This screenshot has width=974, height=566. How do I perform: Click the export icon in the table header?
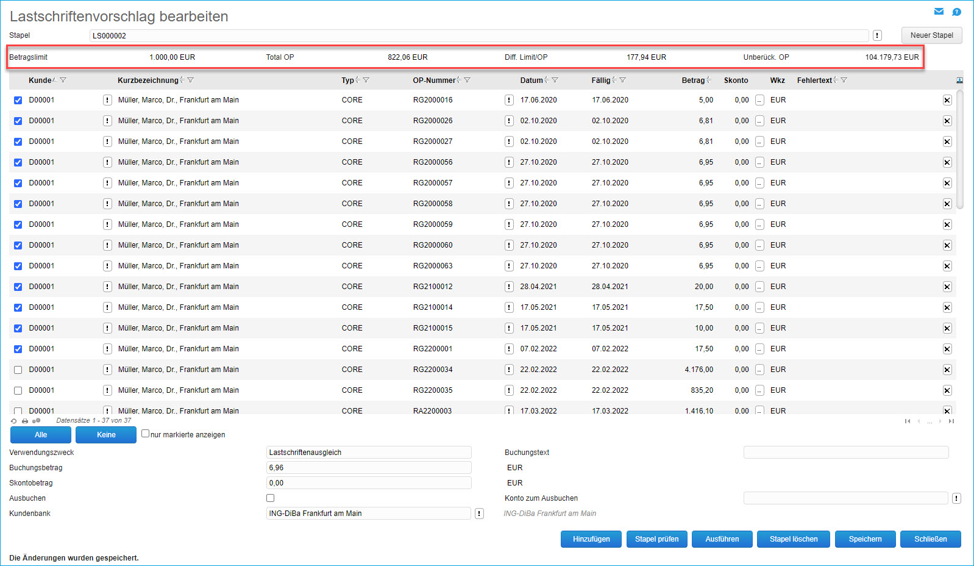click(x=959, y=81)
